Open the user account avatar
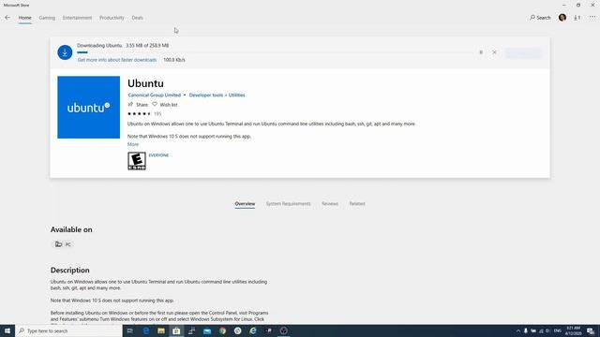The width and height of the screenshot is (600, 337). tap(562, 17)
